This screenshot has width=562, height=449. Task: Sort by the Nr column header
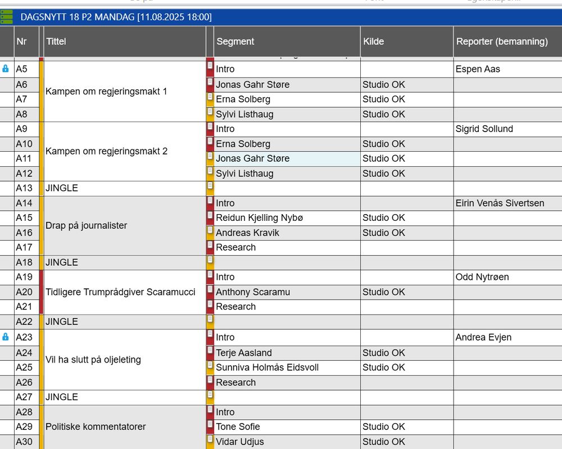click(26, 41)
